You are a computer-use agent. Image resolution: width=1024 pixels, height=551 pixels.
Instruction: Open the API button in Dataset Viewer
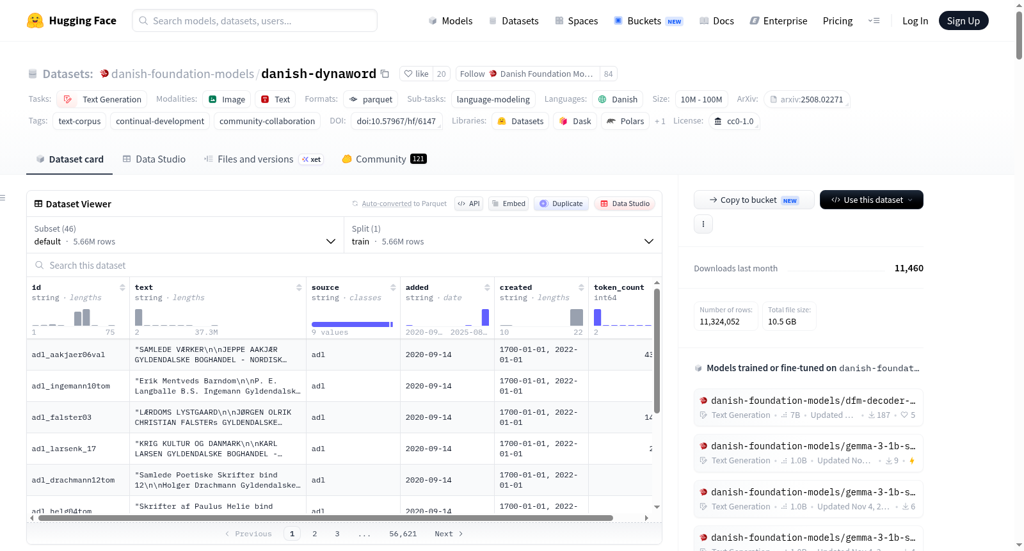468,204
